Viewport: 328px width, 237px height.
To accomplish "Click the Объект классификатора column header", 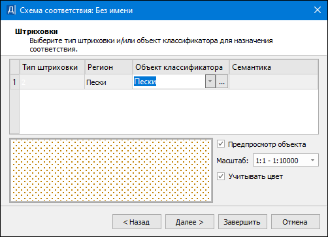I will 181,67.
